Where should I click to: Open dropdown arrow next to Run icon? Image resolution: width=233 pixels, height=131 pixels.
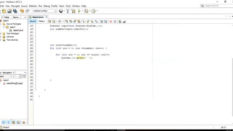(x=83, y=11)
